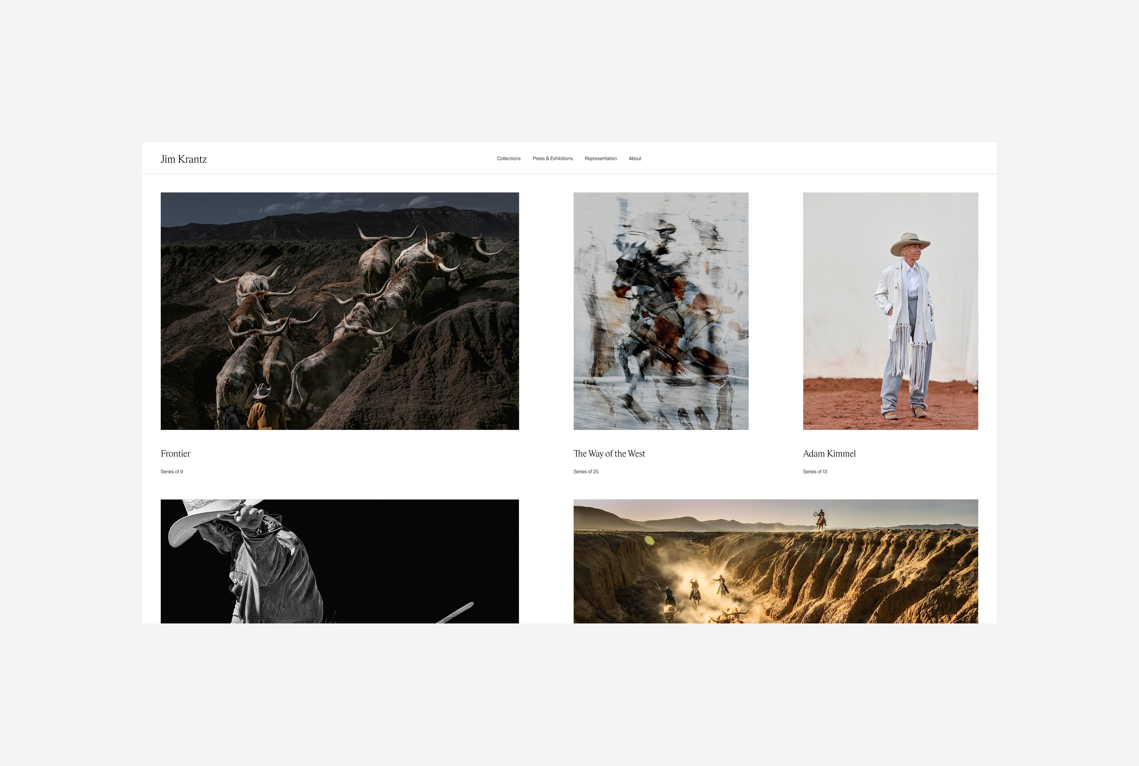
Task: Navigate to the About page
Action: pyautogui.click(x=634, y=158)
